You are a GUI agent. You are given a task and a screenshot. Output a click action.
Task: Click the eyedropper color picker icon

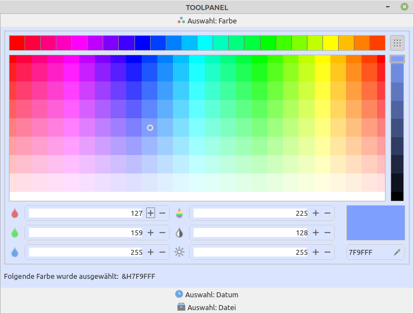pos(397,252)
